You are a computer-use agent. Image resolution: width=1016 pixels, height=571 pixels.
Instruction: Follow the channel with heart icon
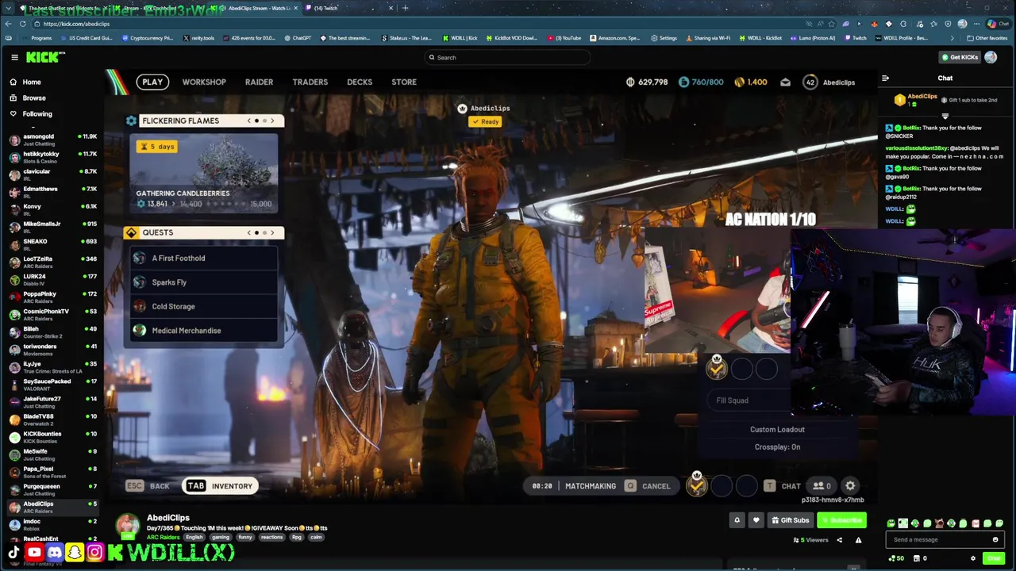(756, 520)
